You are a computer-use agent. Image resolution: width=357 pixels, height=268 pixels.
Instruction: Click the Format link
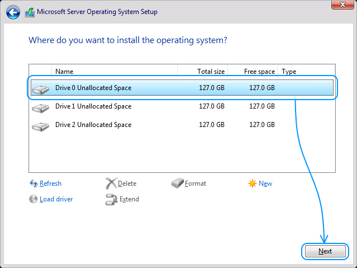tap(196, 184)
